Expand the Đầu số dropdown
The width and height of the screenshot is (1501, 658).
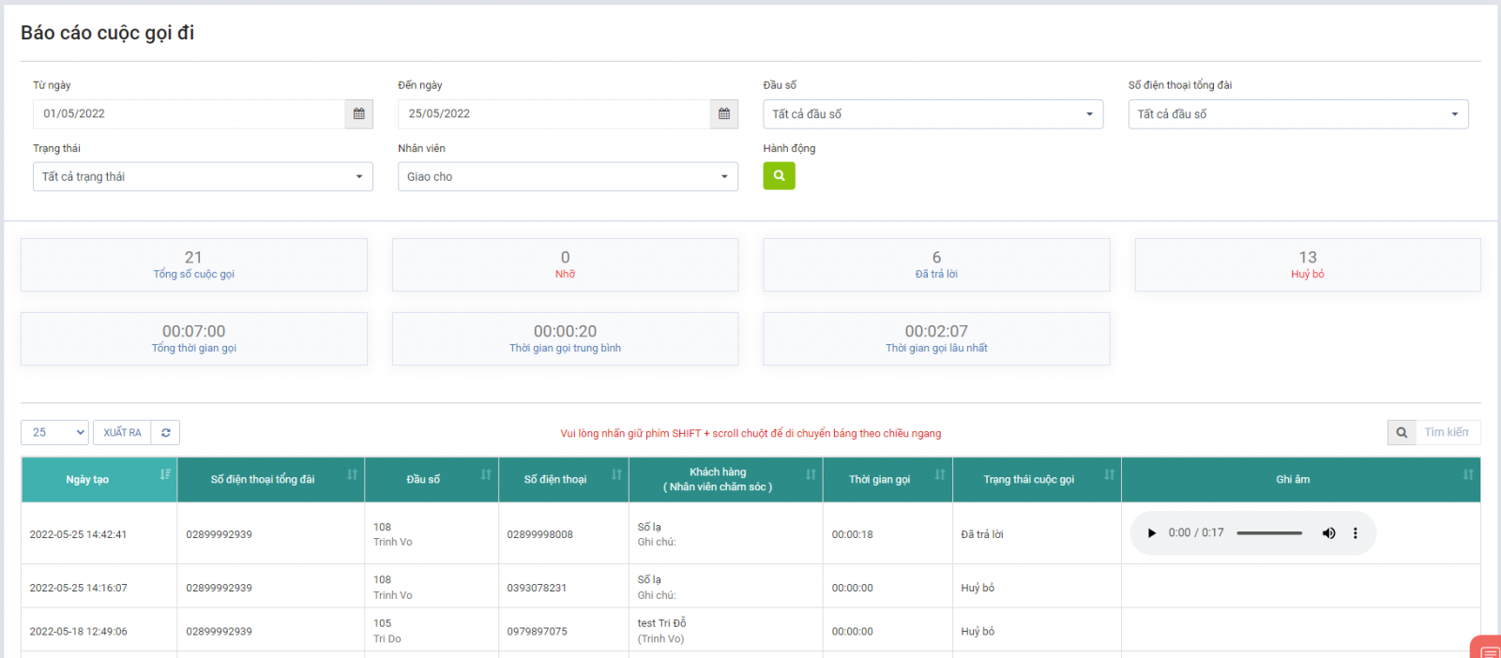(932, 114)
